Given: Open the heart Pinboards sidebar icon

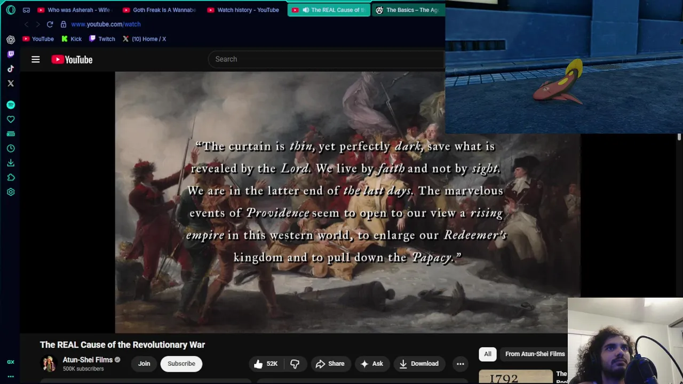Looking at the screenshot, I should 11,119.
